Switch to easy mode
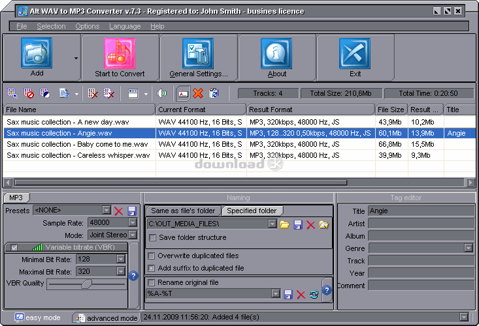This screenshot has width=479, height=326. tap(37, 318)
